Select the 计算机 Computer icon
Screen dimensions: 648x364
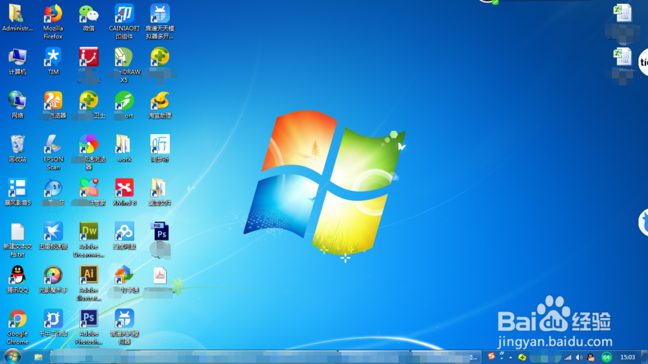tap(17, 61)
